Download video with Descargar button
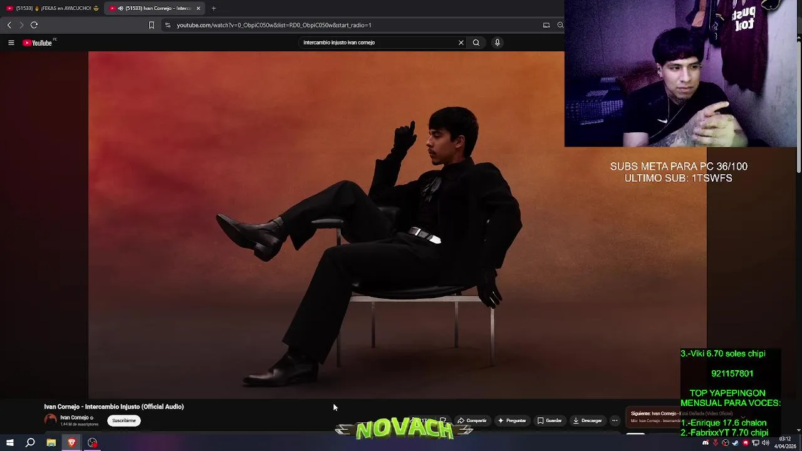This screenshot has width=802, height=451. (x=588, y=421)
